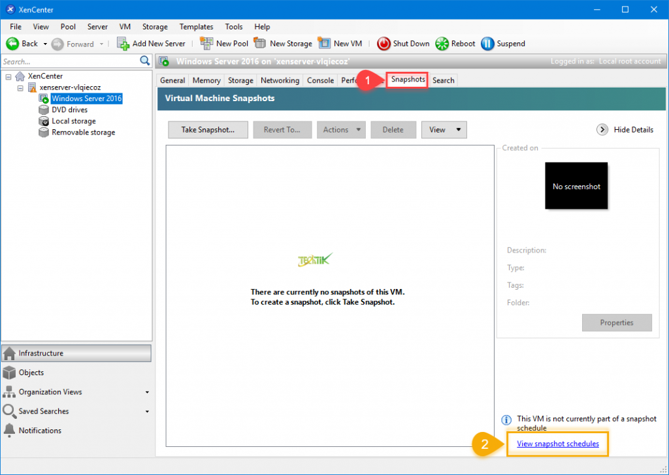Create a New VM from the toolbar

click(x=340, y=43)
